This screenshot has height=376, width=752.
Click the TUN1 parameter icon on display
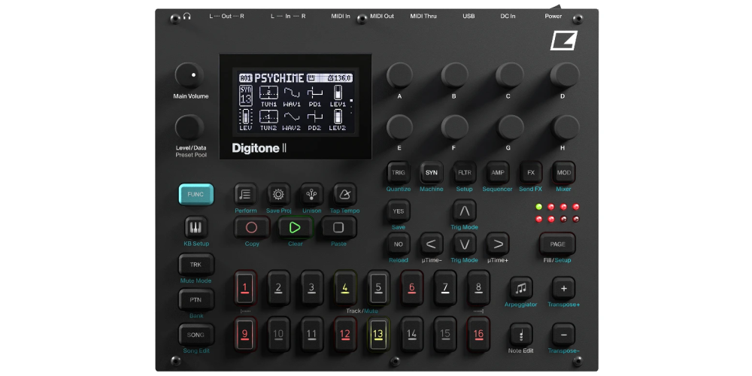(x=268, y=92)
